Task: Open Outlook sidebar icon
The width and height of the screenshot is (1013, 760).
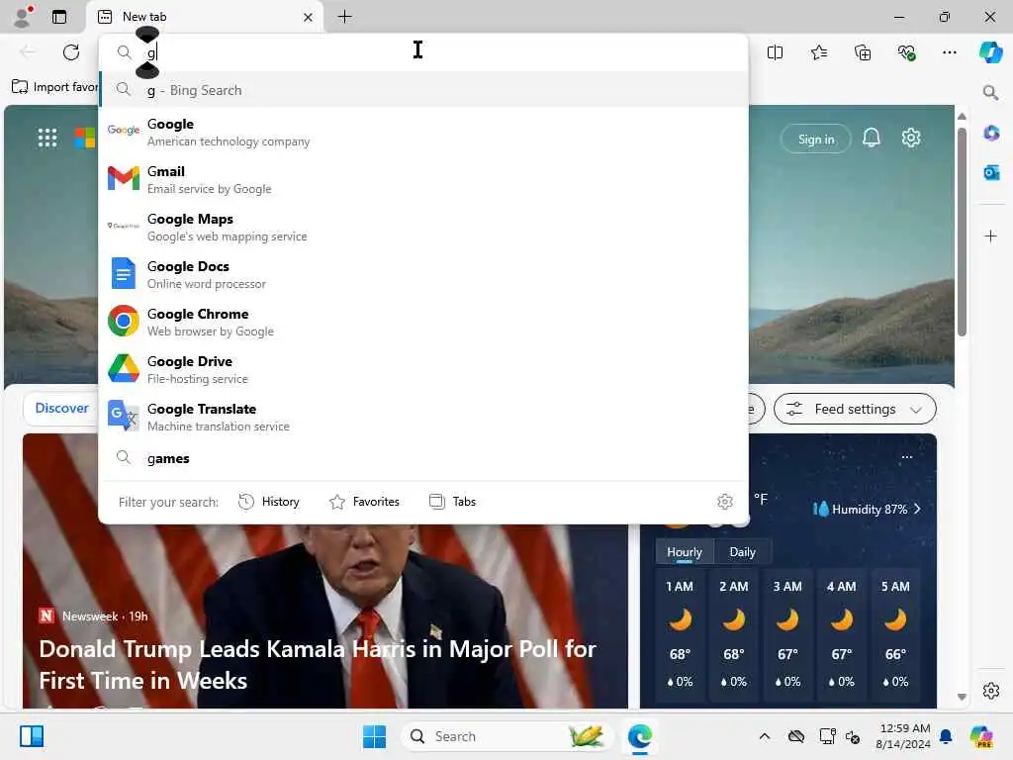Action: pyautogui.click(x=991, y=172)
